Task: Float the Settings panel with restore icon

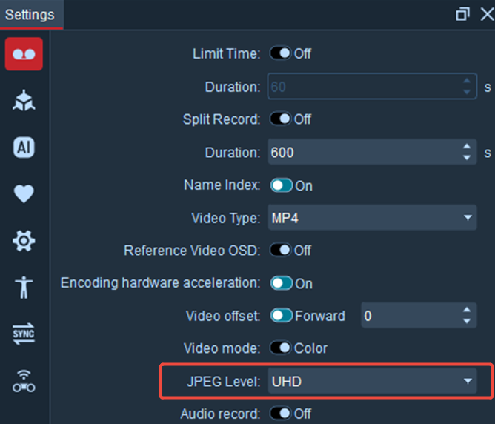Action: 462,14
